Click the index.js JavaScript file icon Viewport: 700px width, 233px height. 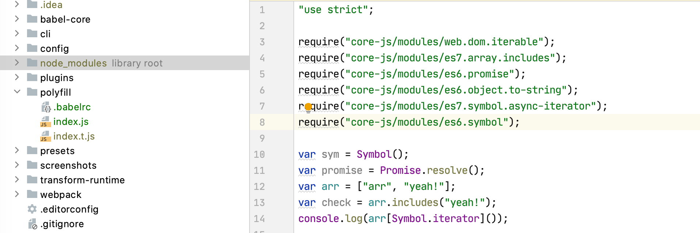click(x=45, y=122)
